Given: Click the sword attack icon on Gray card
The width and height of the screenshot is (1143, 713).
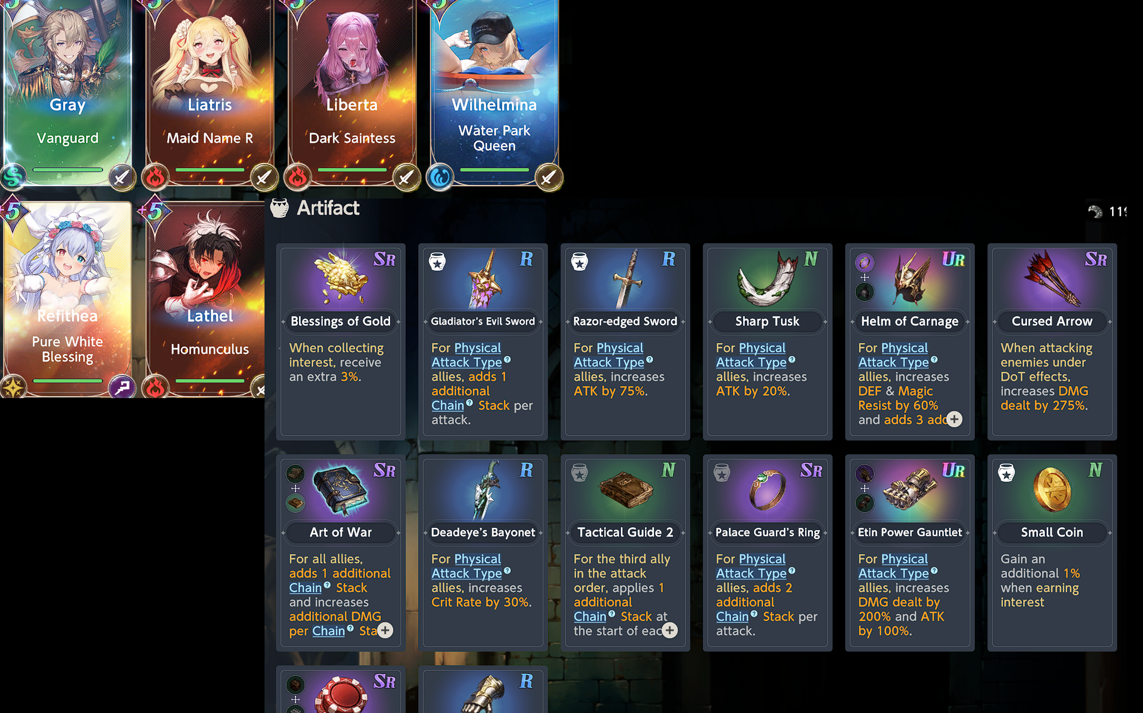Looking at the screenshot, I should pos(121,177).
